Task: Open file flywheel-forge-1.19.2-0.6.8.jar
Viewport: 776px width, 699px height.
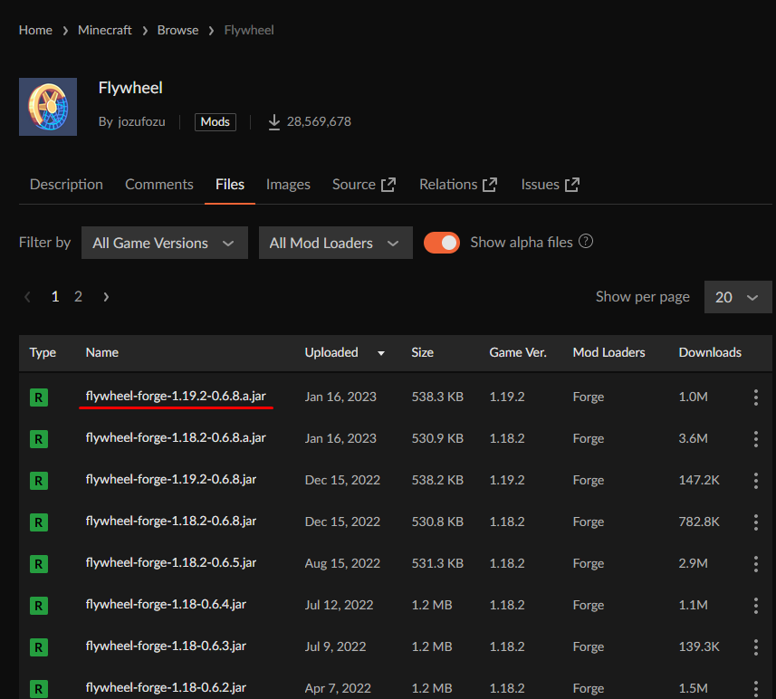Action: pyautogui.click(x=171, y=479)
